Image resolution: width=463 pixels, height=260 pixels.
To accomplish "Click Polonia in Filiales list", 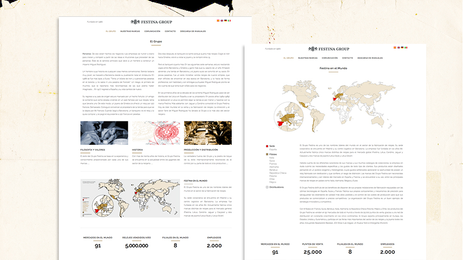I will click(x=273, y=176).
